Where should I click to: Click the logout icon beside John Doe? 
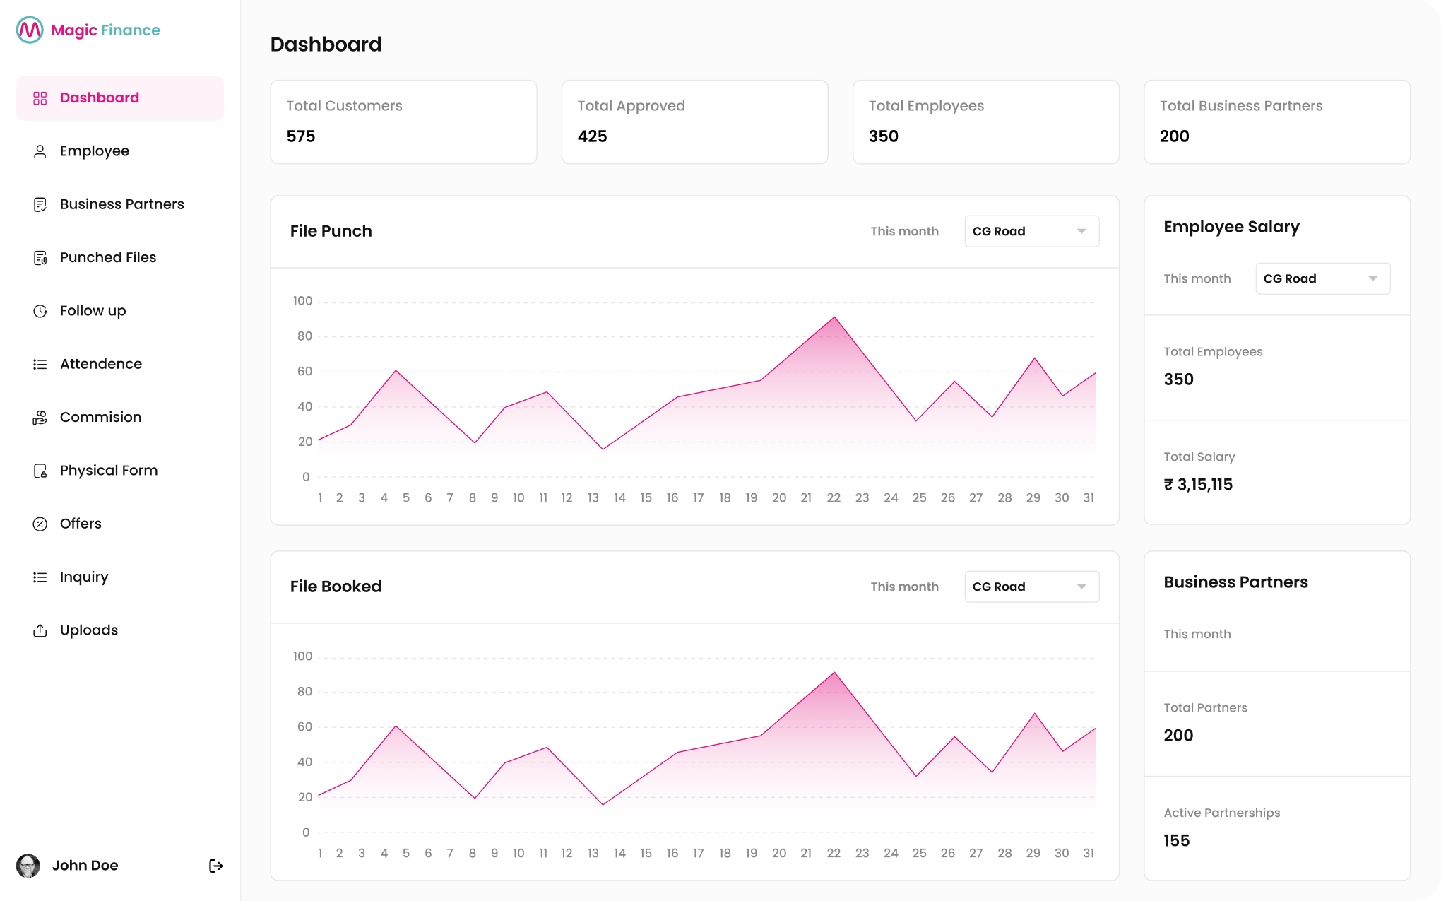tap(215, 866)
